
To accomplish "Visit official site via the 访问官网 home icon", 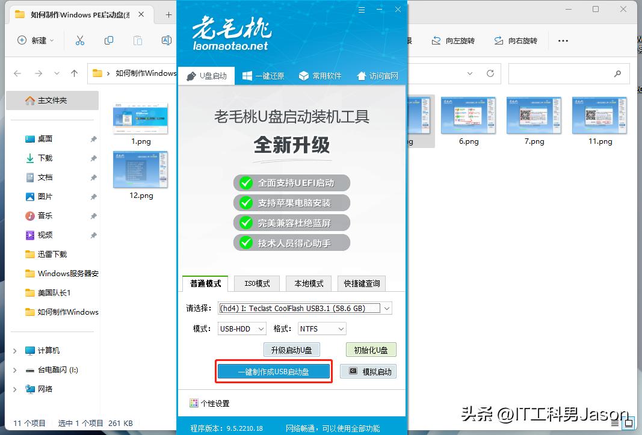I will coord(377,76).
